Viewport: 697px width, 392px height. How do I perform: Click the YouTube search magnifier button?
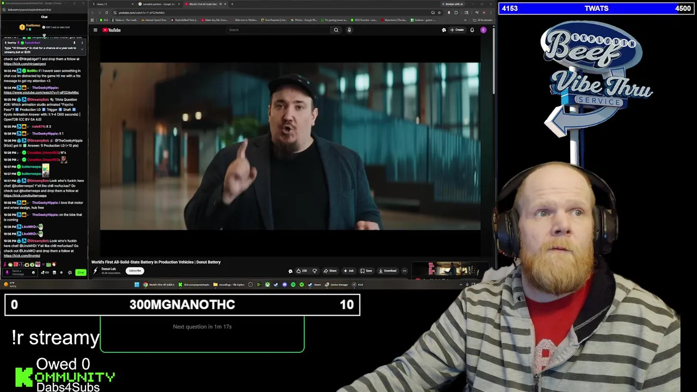coord(336,30)
